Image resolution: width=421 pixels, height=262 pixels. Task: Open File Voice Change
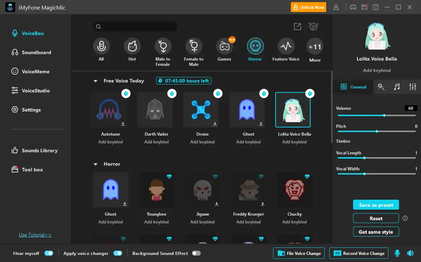(x=299, y=253)
